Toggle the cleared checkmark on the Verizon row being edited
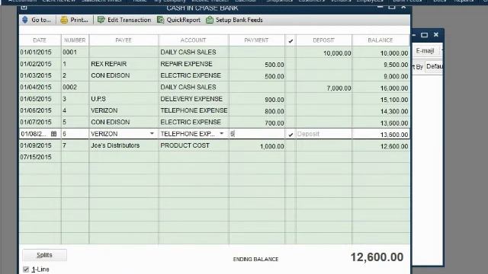The width and height of the screenshot is (488, 274). 291,134
